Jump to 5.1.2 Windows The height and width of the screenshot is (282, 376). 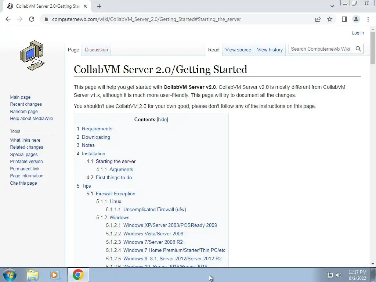(x=113, y=217)
